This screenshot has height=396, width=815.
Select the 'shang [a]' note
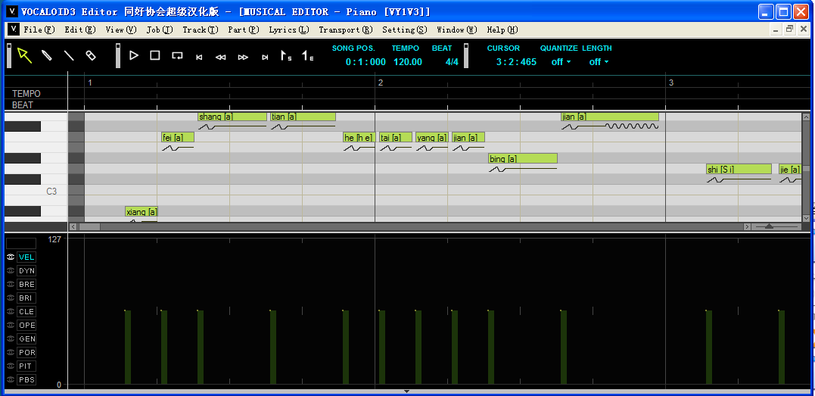[x=232, y=117]
